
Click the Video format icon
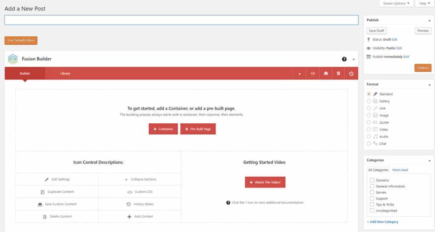tap(376, 129)
